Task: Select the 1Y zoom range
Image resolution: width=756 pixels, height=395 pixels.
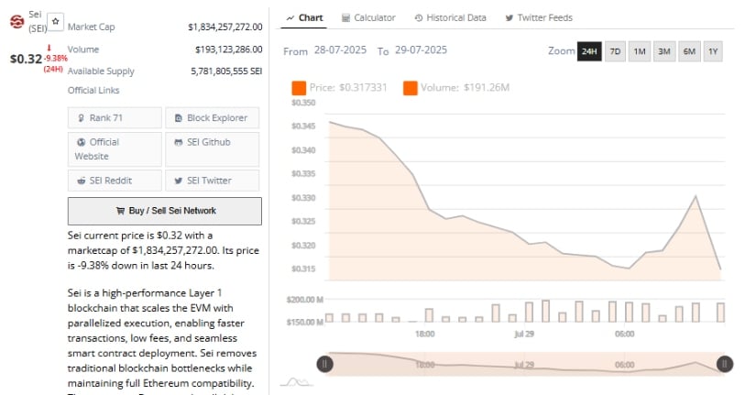Action: pos(713,51)
